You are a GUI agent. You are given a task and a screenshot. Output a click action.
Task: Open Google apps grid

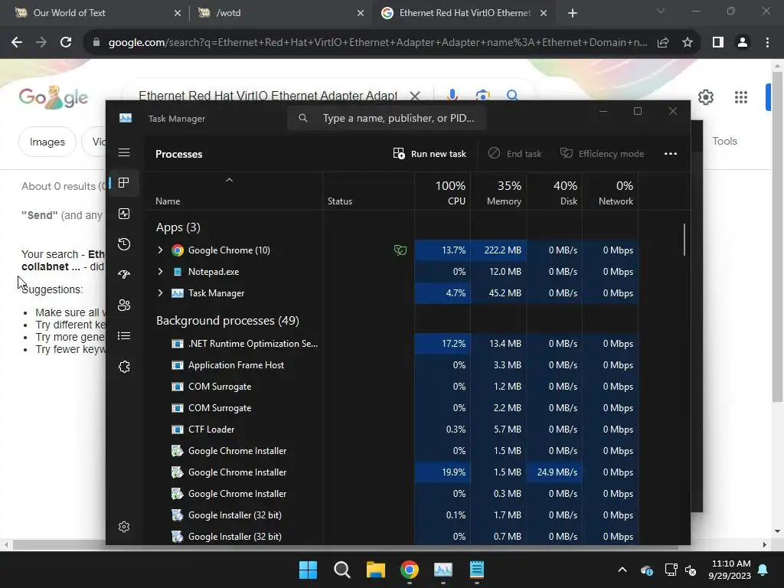741,97
